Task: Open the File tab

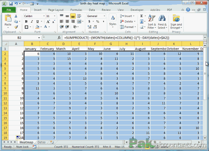Action: pos(9,10)
